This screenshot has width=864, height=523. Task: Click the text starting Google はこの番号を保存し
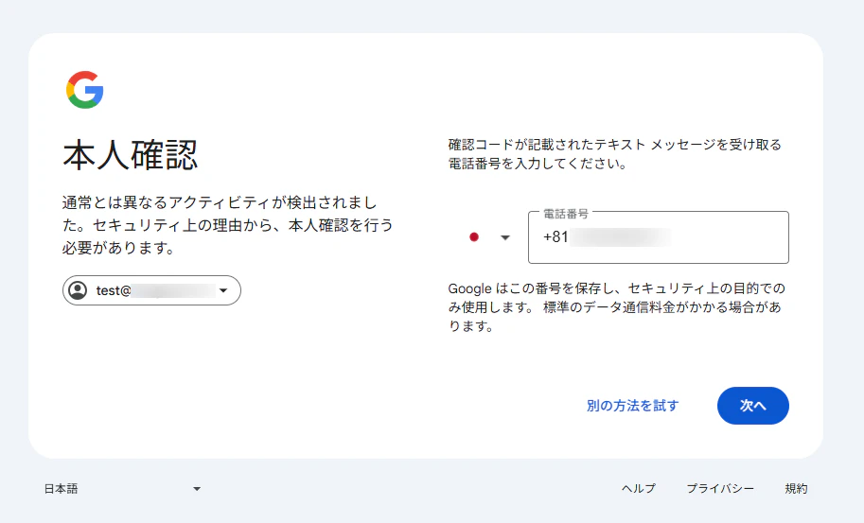coord(617,307)
